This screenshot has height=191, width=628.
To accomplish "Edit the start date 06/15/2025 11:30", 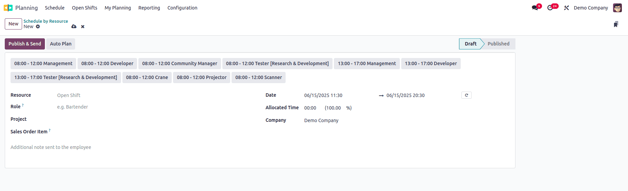I will [340, 95].
